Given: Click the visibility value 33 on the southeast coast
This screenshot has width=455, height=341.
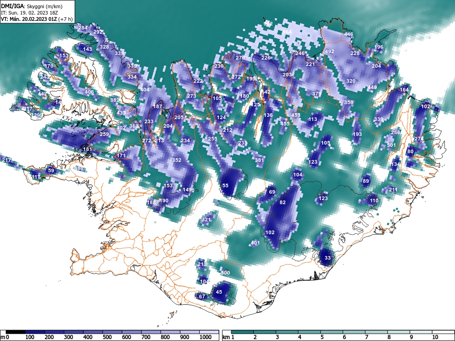Looking at the screenshot, I should [328, 258].
